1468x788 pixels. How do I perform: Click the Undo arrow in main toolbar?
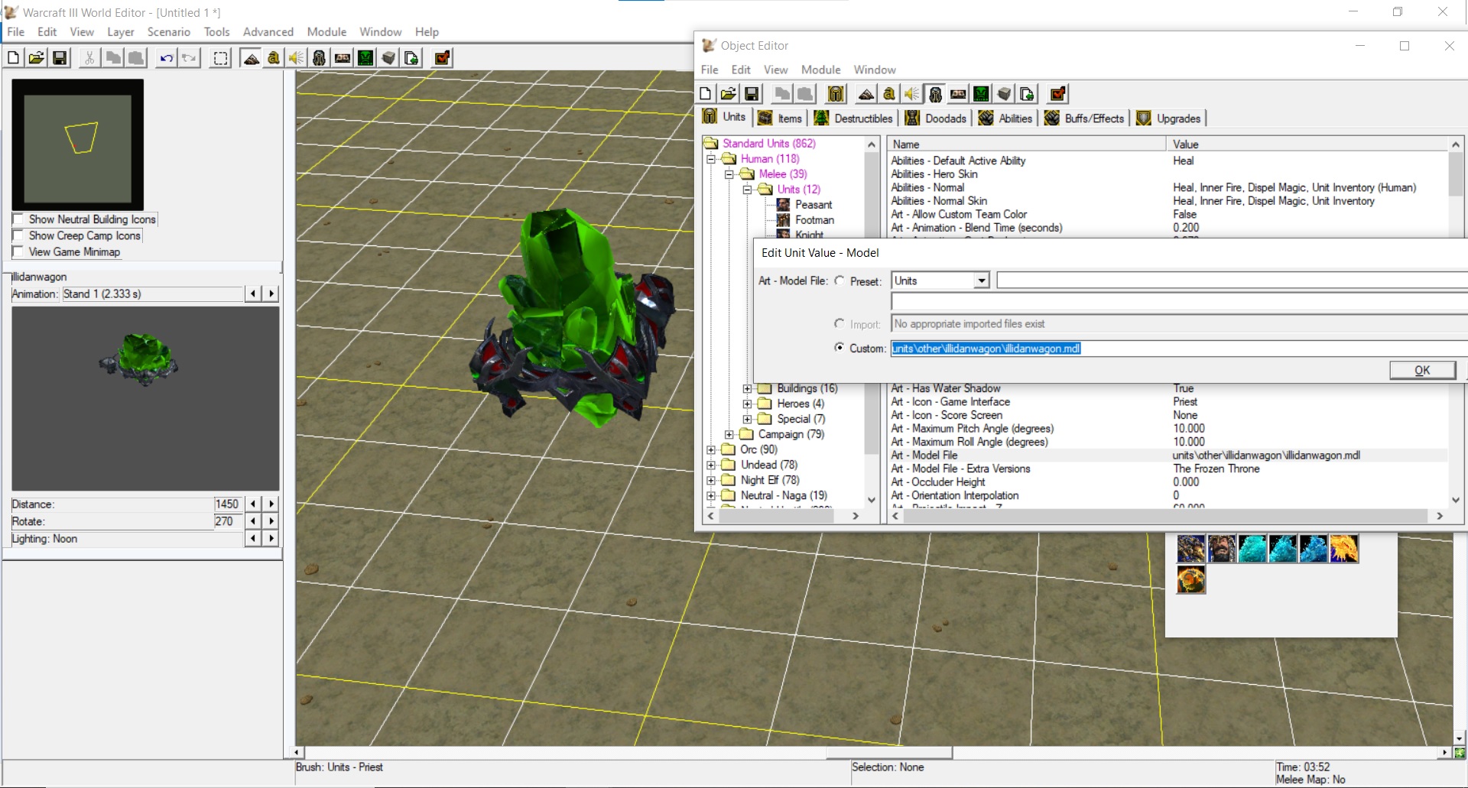tap(166, 58)
